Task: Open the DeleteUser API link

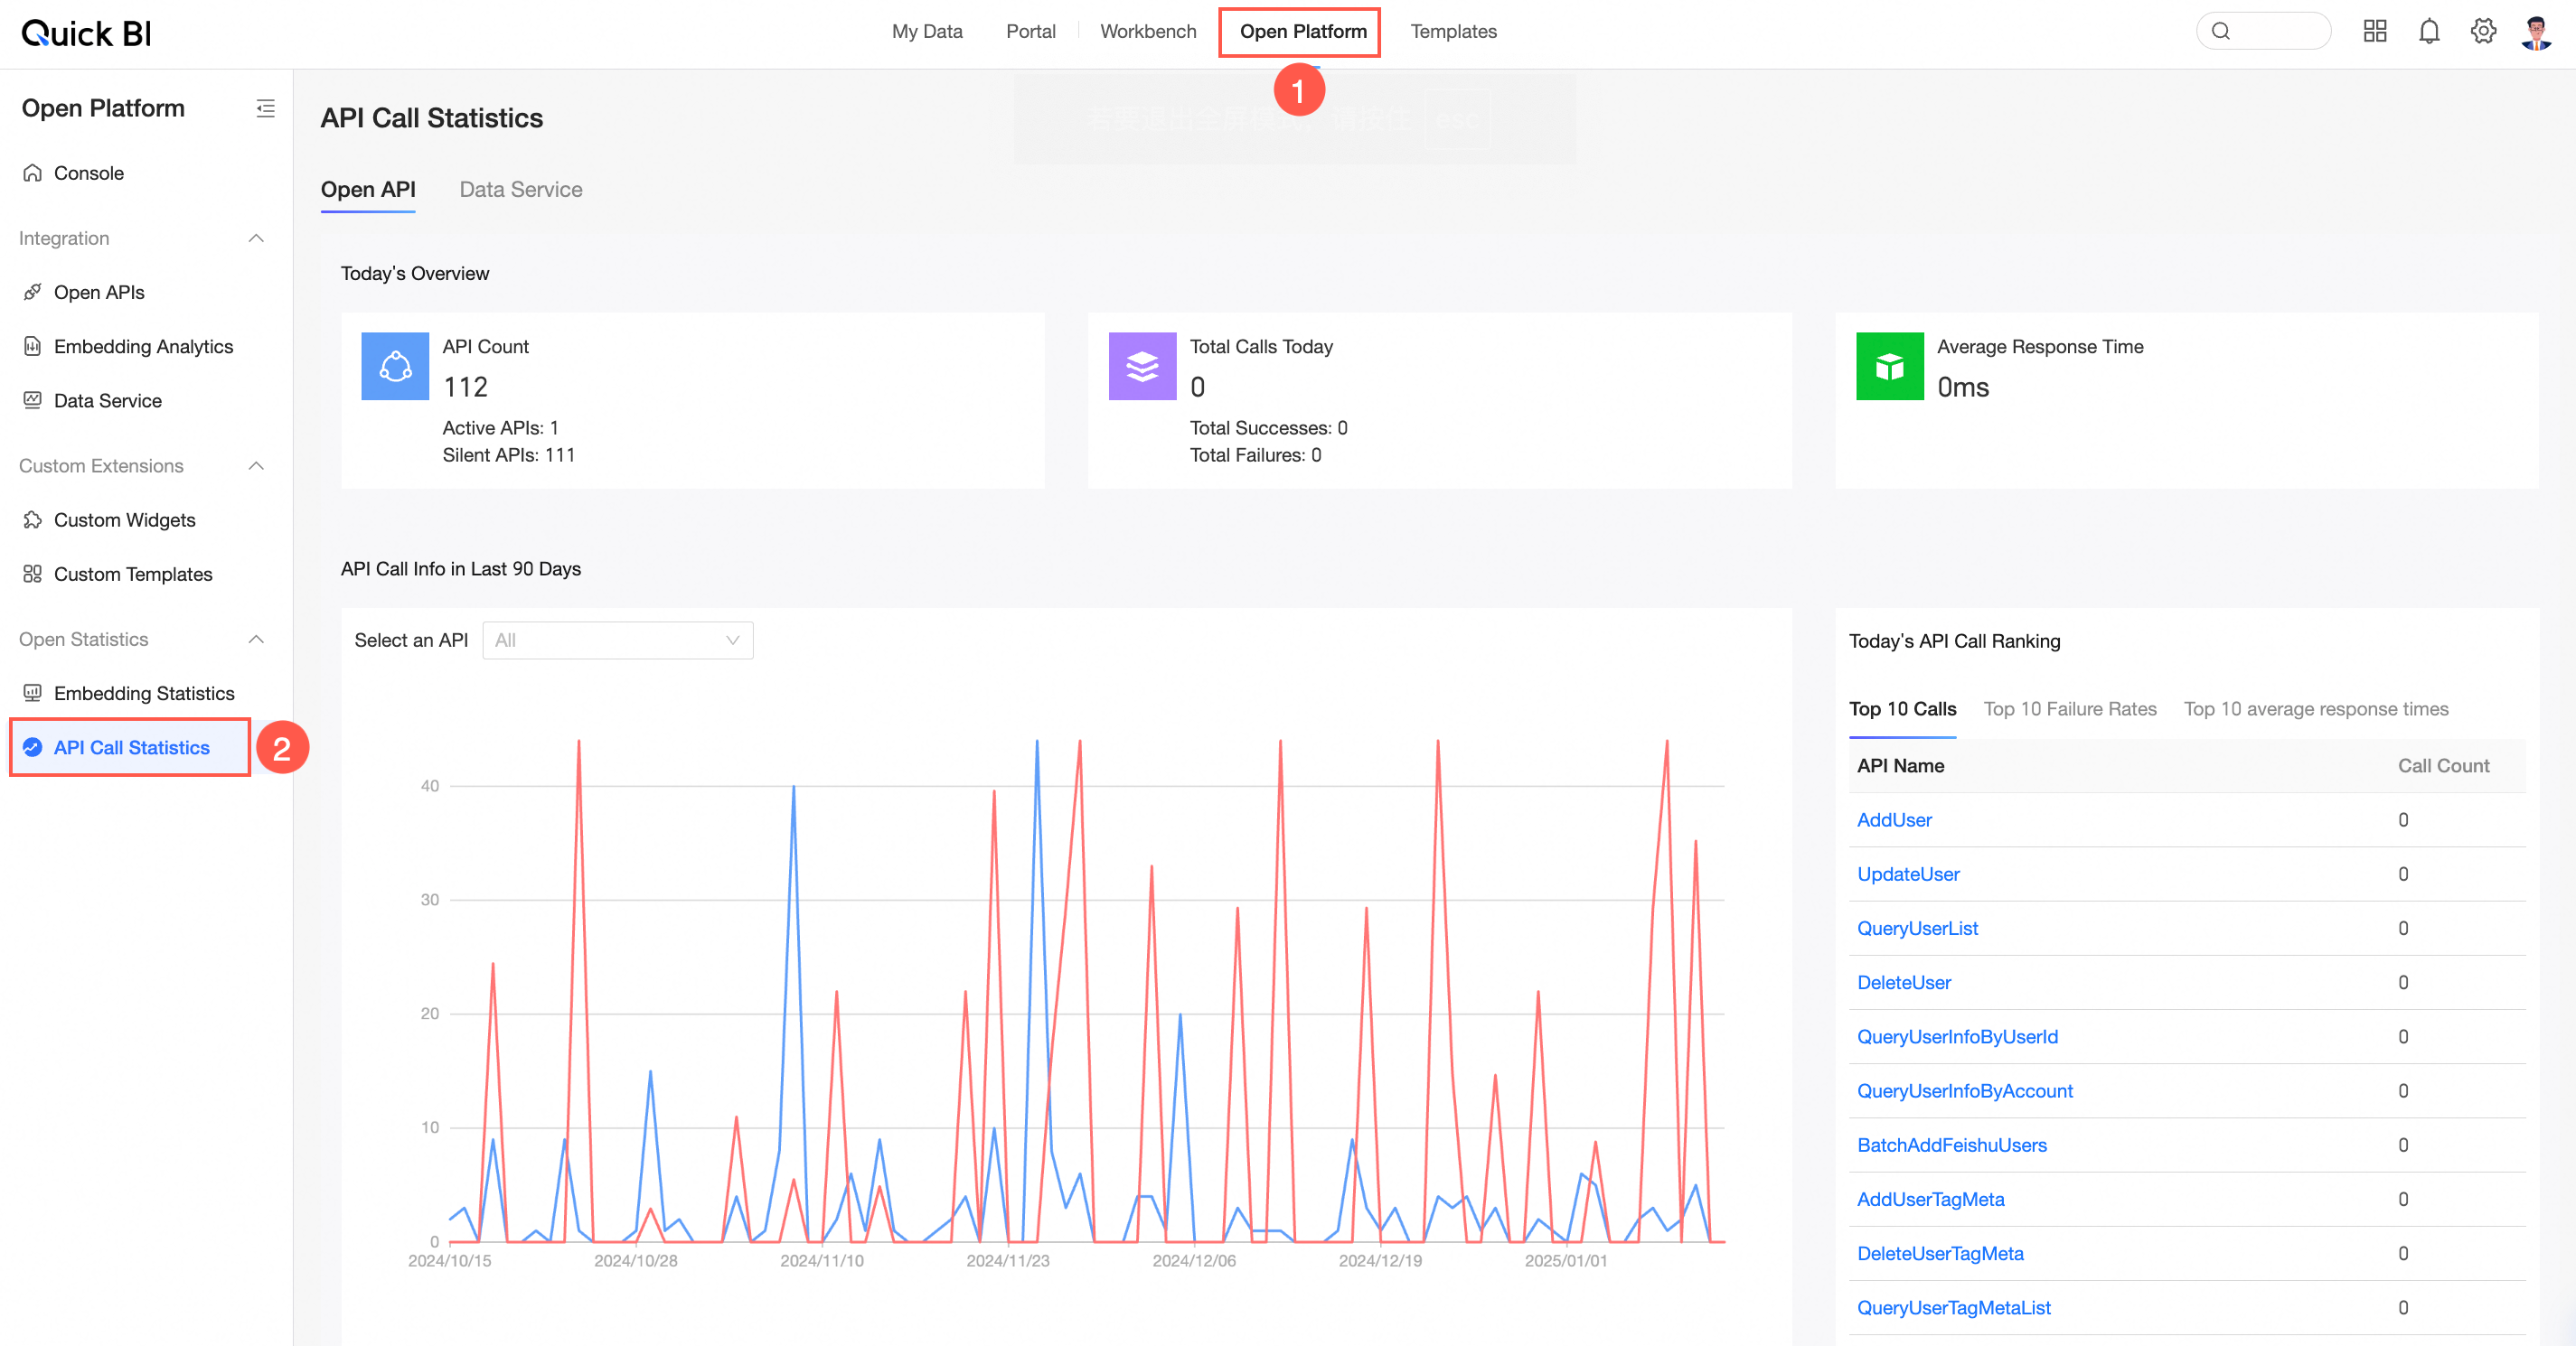Action: click(1904, 981)
